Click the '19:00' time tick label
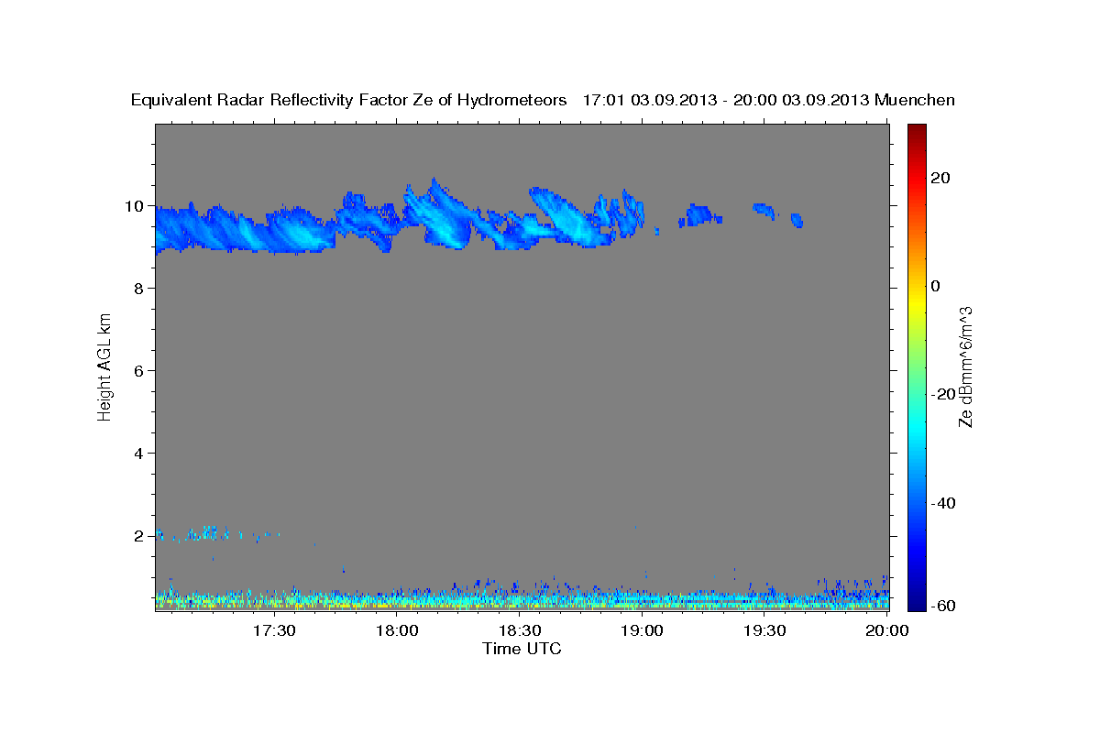Image resolution: width=1100 pixels, height=733 pixels. (x=642, y=631)
